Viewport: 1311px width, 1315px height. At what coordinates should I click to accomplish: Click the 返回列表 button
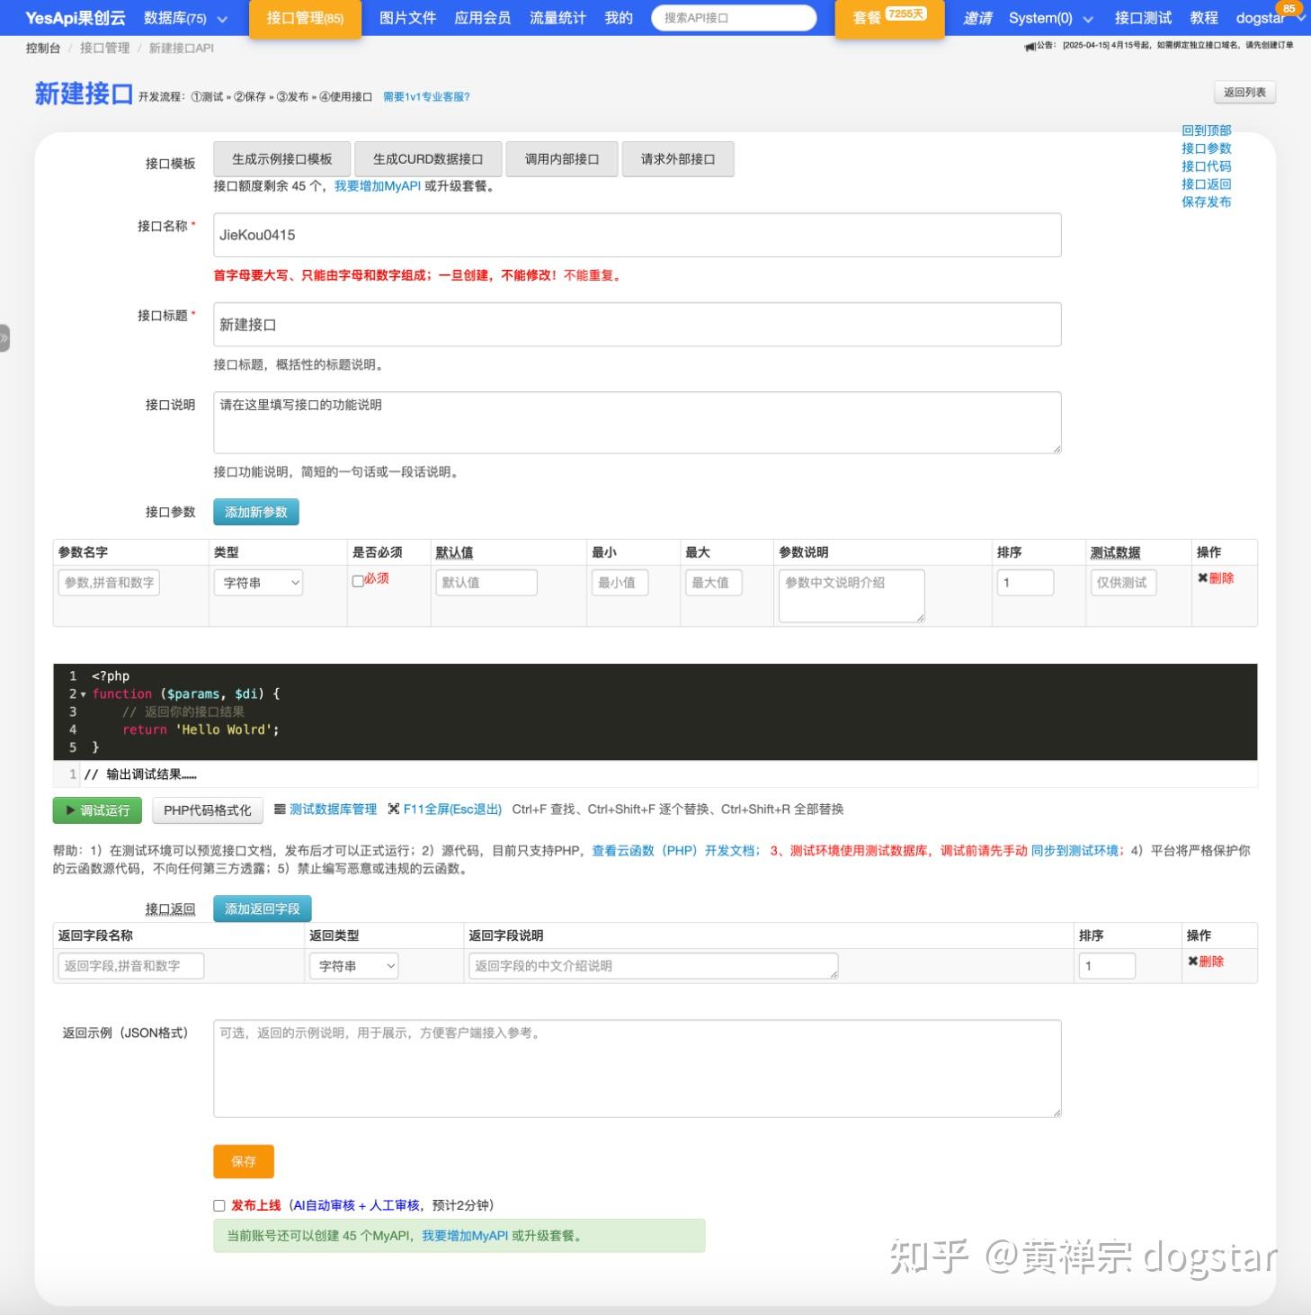(1245, 91)
